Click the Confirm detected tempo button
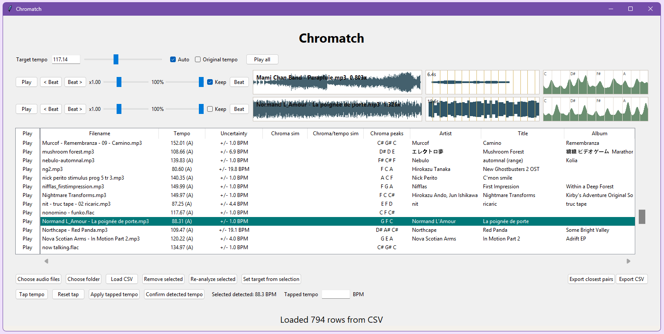Screen dimensions: 664x334 click(x=174, y=294)
